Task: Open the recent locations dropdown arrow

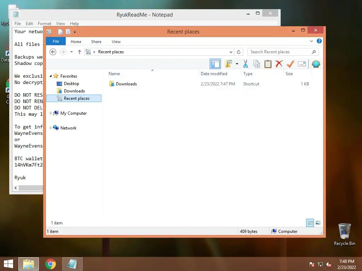Action: (71, 52)
